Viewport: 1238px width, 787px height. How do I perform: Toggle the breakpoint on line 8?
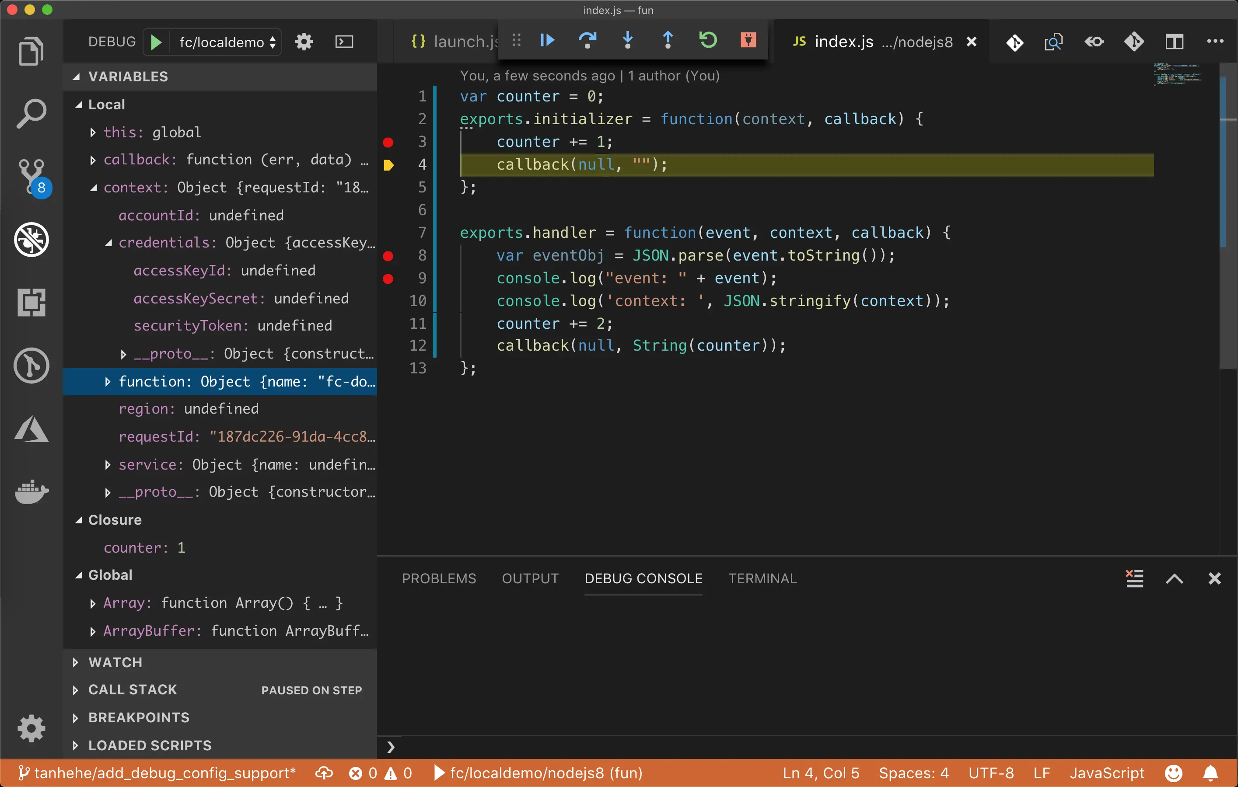coord(388,256)
